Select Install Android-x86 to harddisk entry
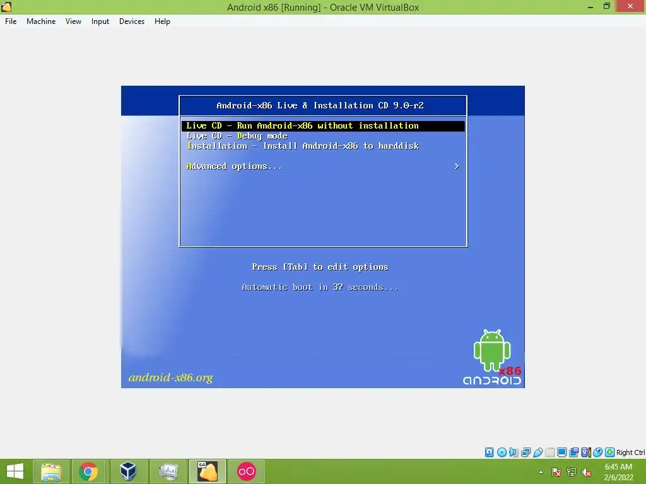Screen dimensions: 646x484 click(303, 146)
